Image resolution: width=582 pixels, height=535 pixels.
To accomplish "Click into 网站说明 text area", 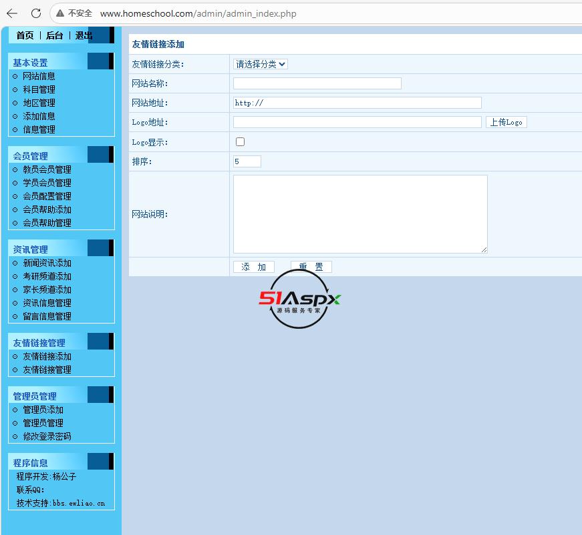I will (x=360, y=214).
